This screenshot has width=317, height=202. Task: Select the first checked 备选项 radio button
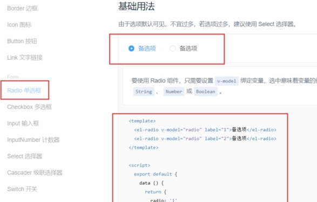131,48
